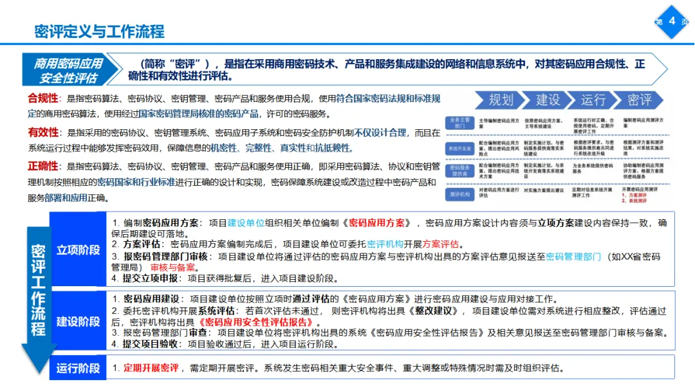Click the blue text 建设单位
This screenshot has height=391, width=695.
(246, 223)
